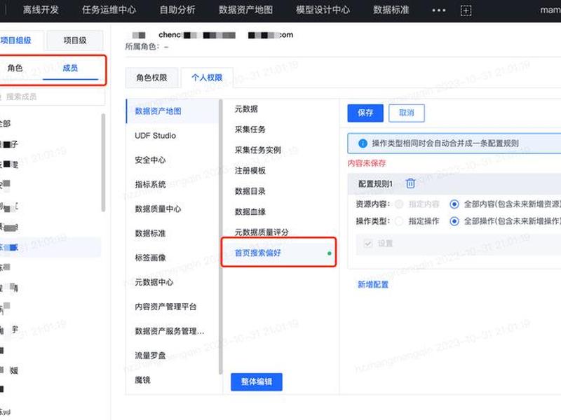Select 元数据 in the resource list

[x=281, y=109]
